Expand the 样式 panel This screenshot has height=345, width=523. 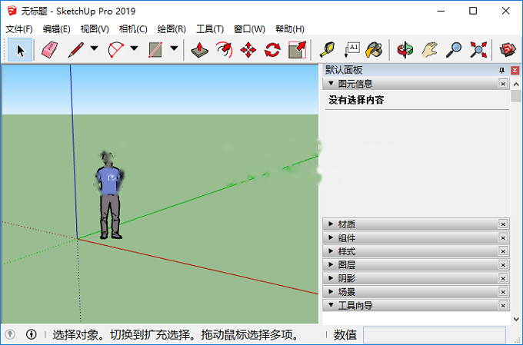click(x=331, y=251)
